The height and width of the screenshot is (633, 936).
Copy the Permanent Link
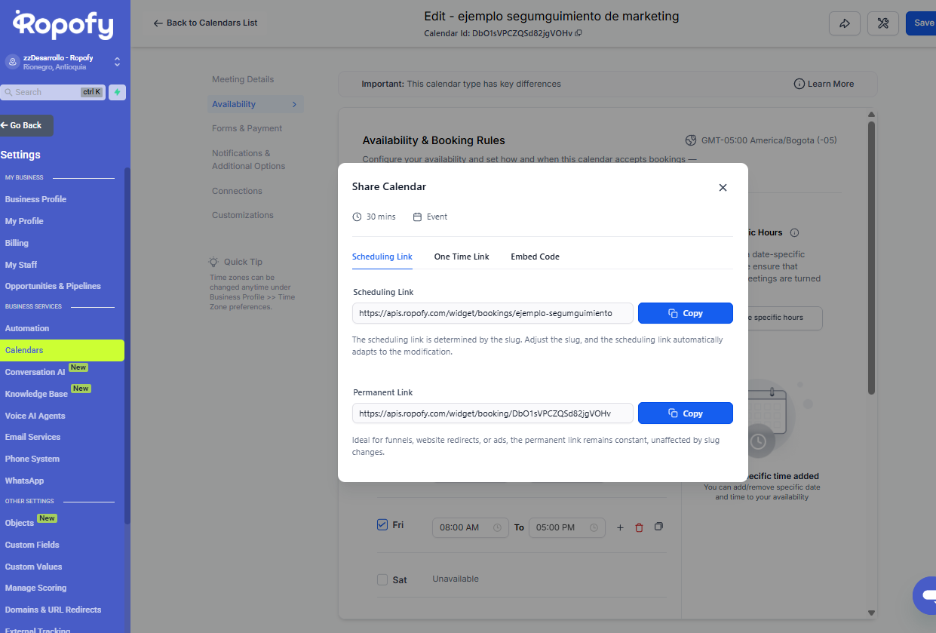click(x=685, y=413)
